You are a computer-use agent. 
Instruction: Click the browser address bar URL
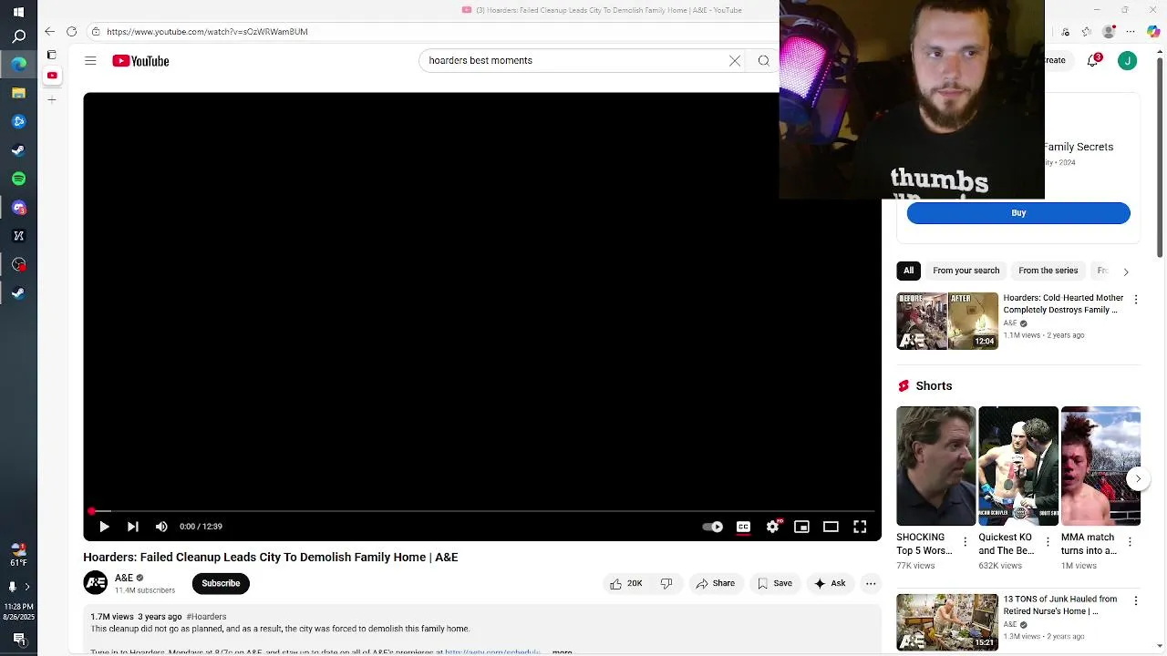click(x=207, y=32)
